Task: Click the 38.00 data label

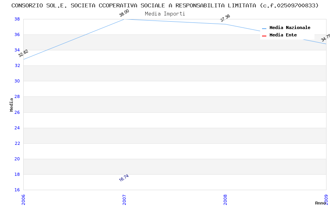Action: [124, 13]
